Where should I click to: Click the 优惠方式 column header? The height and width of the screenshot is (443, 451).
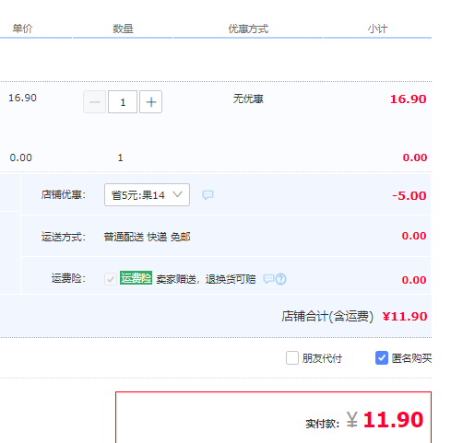[248, 29]
